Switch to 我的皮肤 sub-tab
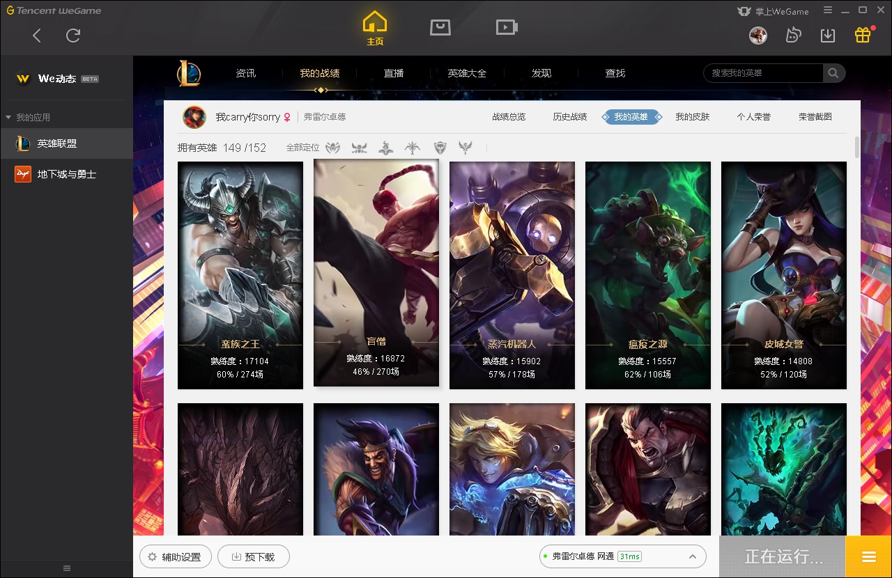892x578 pixels. coord(693,117)
